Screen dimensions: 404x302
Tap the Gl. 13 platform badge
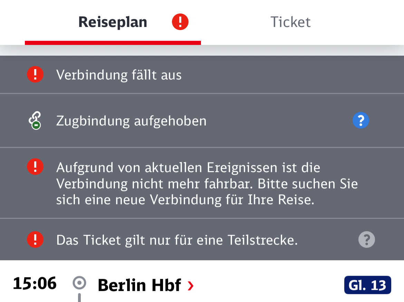pyautogui.click(x=367, y=285)
